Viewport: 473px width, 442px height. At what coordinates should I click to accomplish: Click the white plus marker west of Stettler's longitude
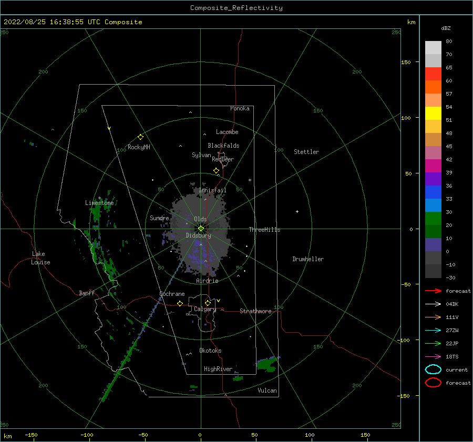297,211
